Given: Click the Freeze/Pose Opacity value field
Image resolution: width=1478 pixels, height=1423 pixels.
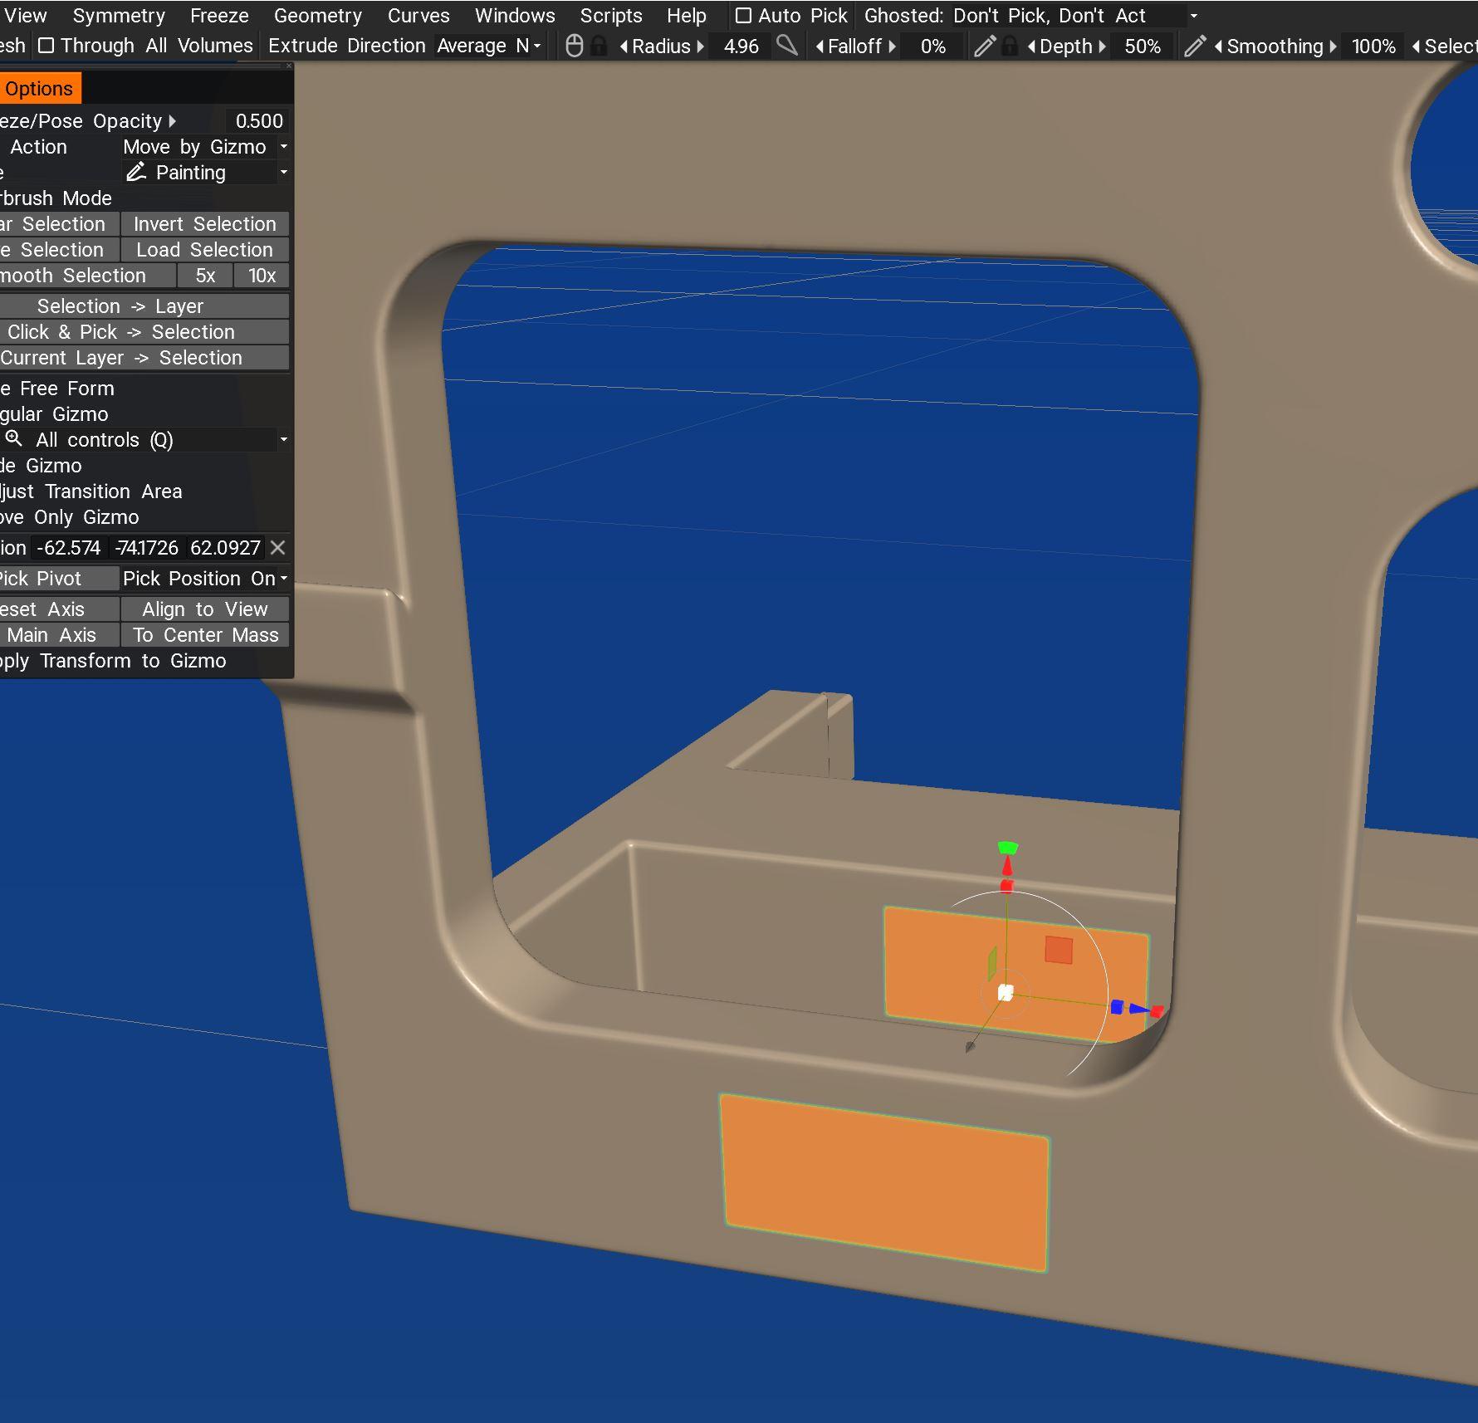Looking at the screenshot, I should [258, 121].
